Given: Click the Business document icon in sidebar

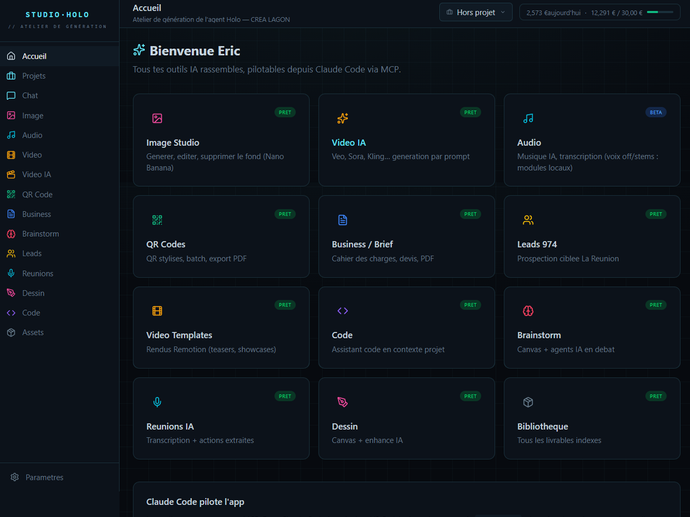Looking at the screenshot, I should click(11, 214).
